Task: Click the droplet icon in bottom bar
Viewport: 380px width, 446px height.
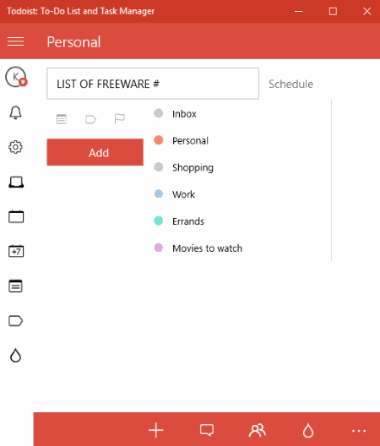Action: pyautogui.click(x=308, y=430)
